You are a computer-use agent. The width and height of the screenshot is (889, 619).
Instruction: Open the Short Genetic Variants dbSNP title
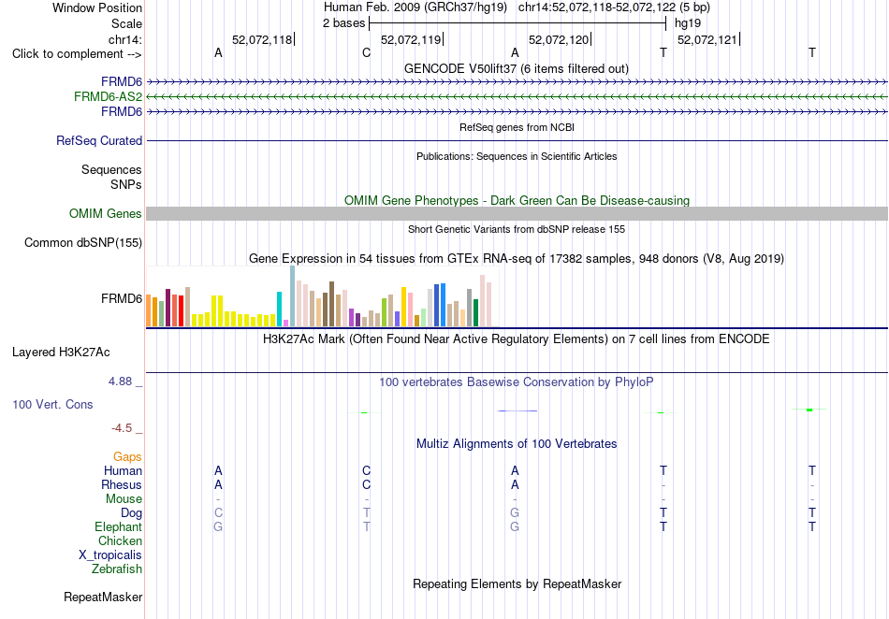pos(517,229)
